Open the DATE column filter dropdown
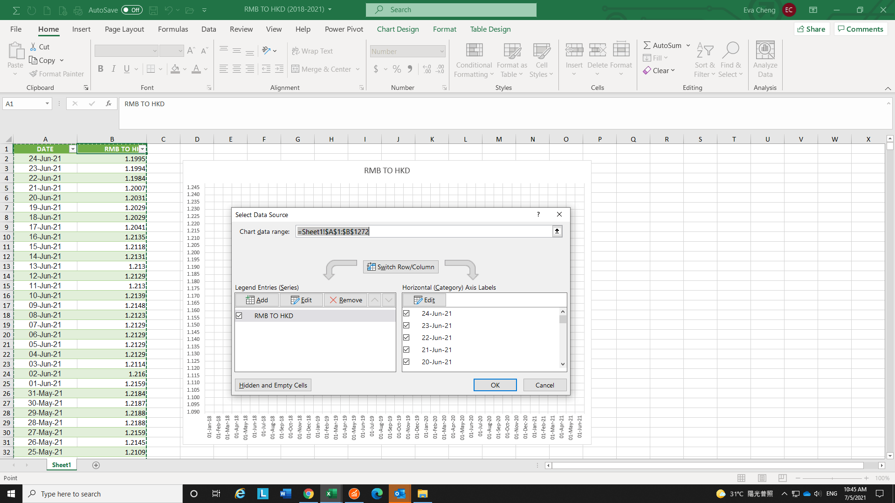Image resolution: width=895 pixels, height=503 pixels. 73,149
